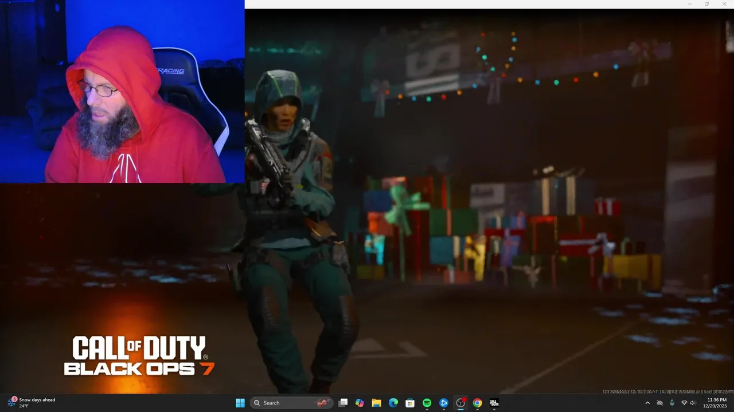Screen dimensions: 734x412
Task: Open Microsoft Edge from the taskbar
Action: tap(393, 403)
